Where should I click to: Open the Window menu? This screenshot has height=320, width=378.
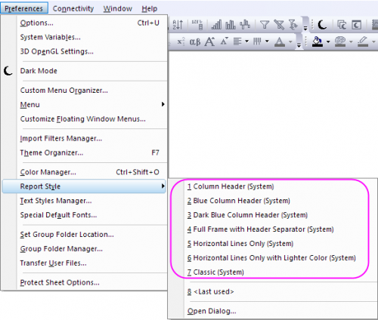[118, 8]
